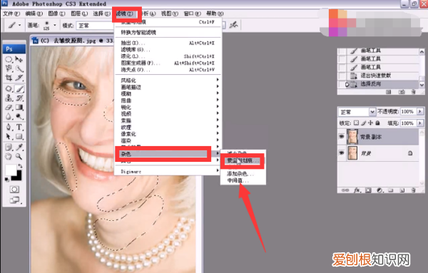
Task: Create a new layer group
Action: pyautogui.click(x=391, y=190)
